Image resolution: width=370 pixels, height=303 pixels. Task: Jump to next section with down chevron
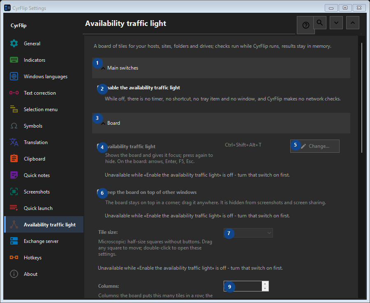pyautogui.click(x=336, y=23)
